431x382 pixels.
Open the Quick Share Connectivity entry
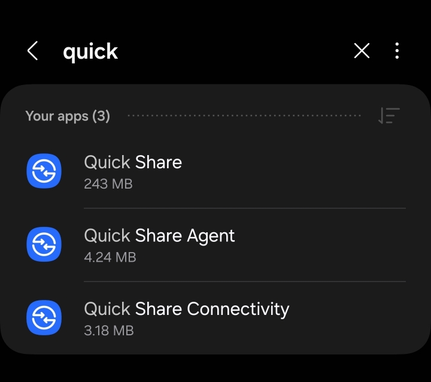pos(215,318)
